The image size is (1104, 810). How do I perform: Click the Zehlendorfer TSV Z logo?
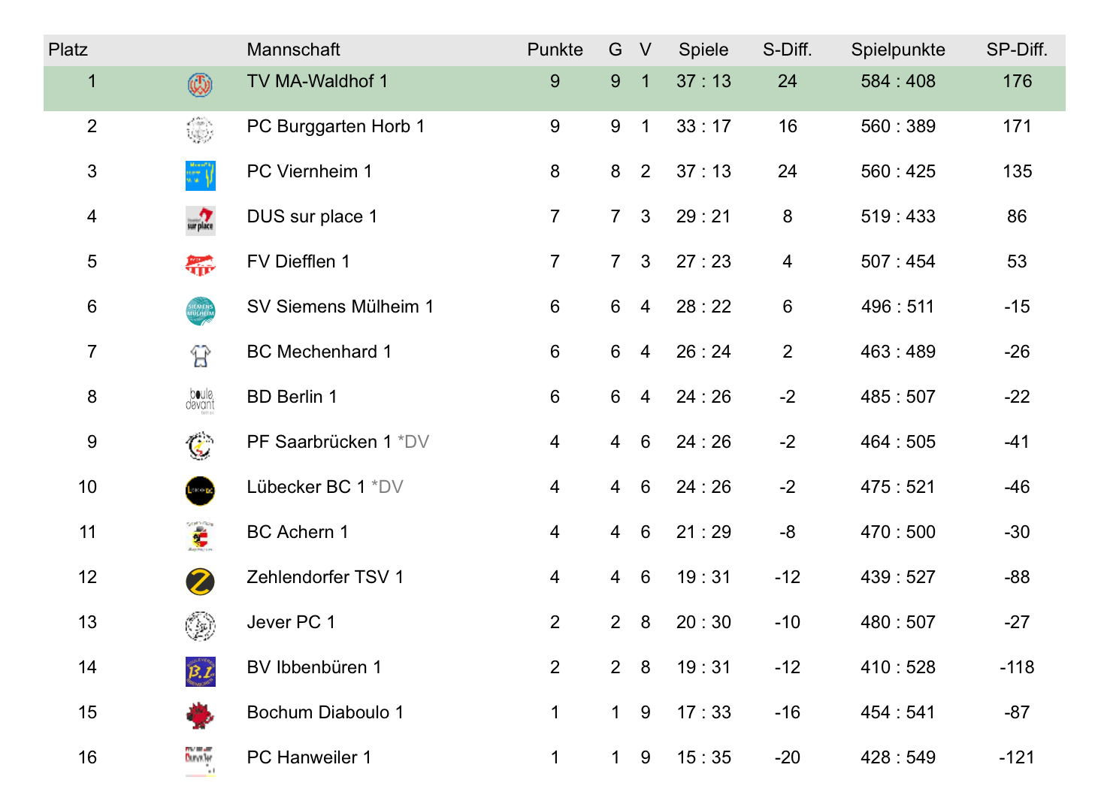[200, 581]
